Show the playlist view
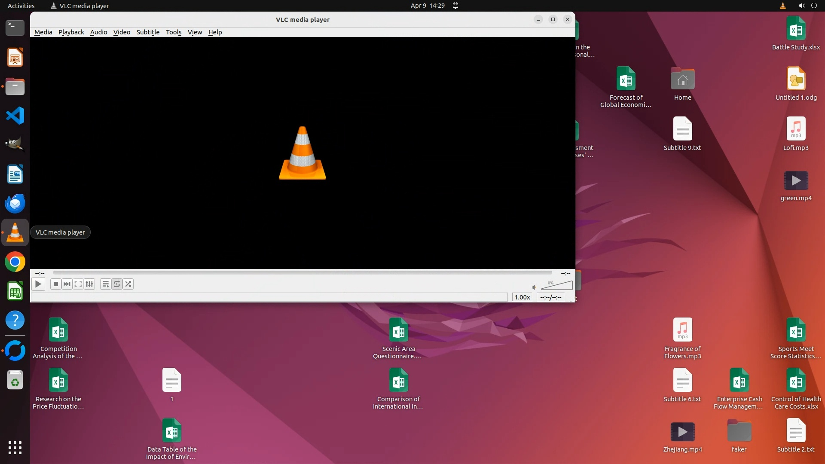825x464 pixels. (x=105, y=284)
